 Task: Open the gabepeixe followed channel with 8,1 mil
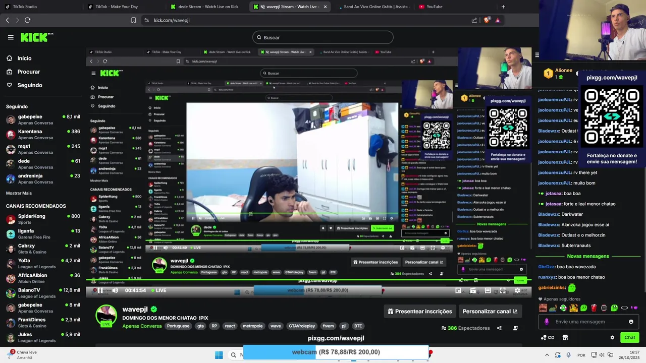click(x=43, y=120)
